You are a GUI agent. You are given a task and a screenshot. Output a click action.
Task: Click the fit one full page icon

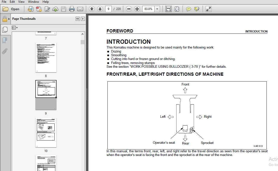177,9
